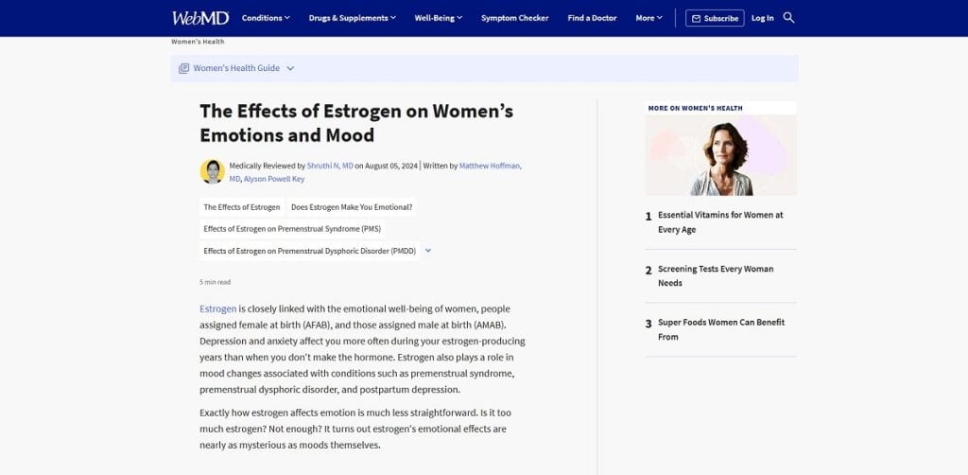
Task: Open Alyson Powell Key author link
Action: (274, 179)
